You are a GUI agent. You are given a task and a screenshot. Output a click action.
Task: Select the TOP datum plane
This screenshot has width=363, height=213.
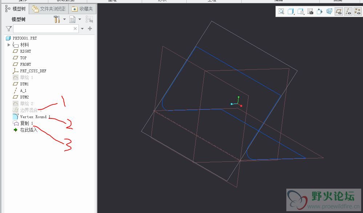tap(23, 58)
